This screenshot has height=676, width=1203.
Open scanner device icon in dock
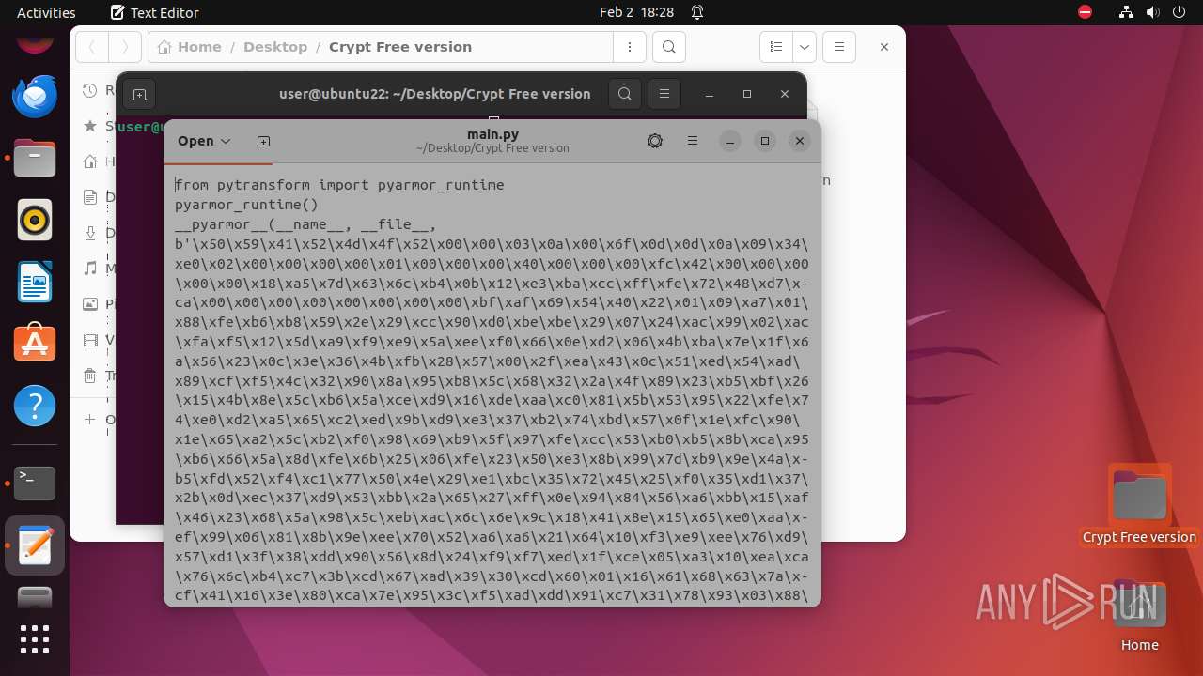pyautogui.click(x=35, y=597)
